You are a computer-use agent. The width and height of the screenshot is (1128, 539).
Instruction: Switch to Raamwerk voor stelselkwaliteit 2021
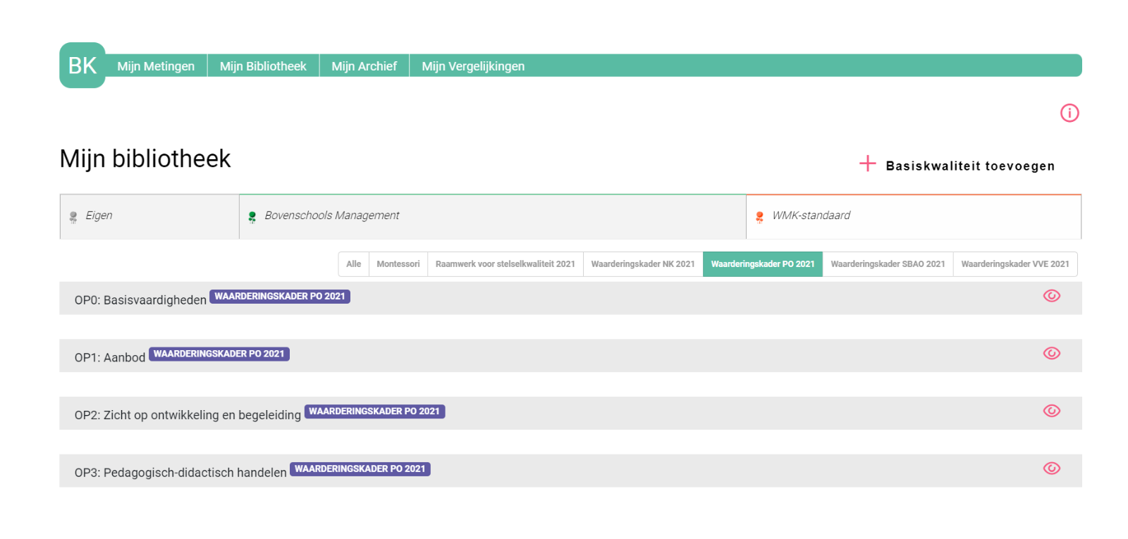tap(505, 264)
